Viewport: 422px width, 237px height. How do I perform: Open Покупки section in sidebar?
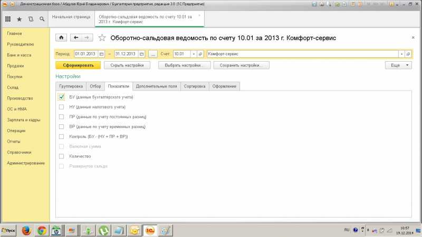click(15, 76)
